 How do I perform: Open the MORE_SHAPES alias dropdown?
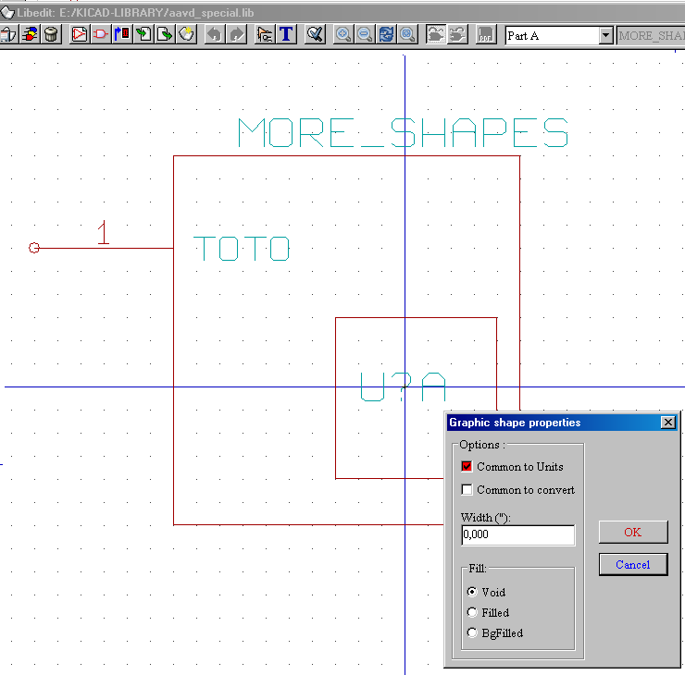(x=651, y=36)
